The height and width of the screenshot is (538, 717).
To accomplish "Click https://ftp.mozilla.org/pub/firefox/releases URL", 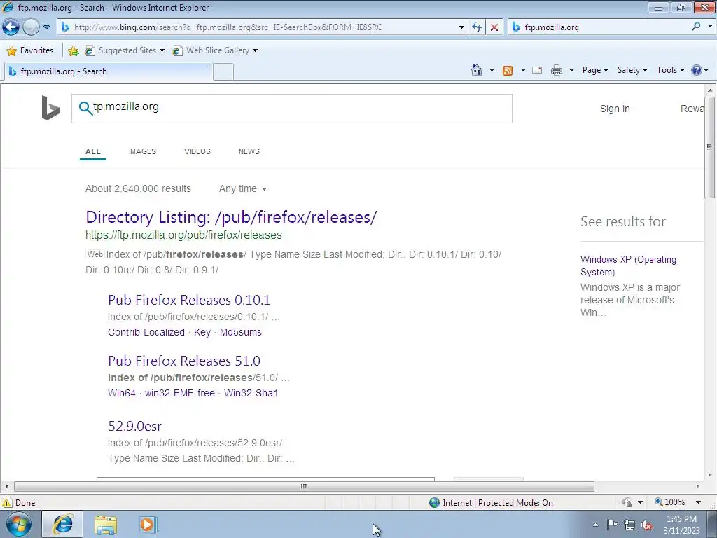I will point(184,235).
